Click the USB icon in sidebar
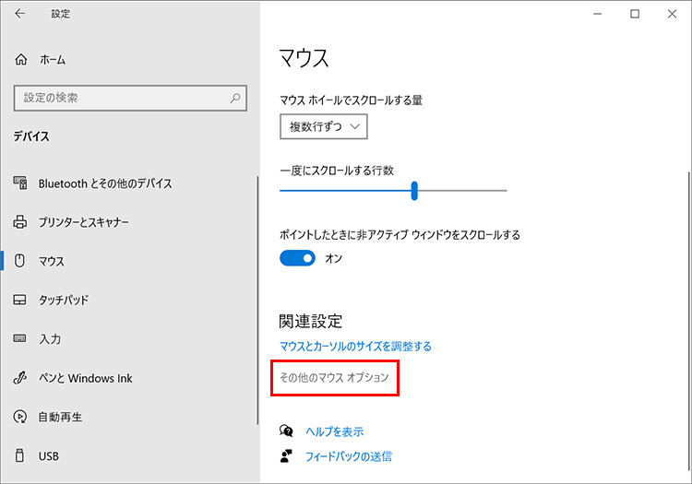 [x=21, y=455]
